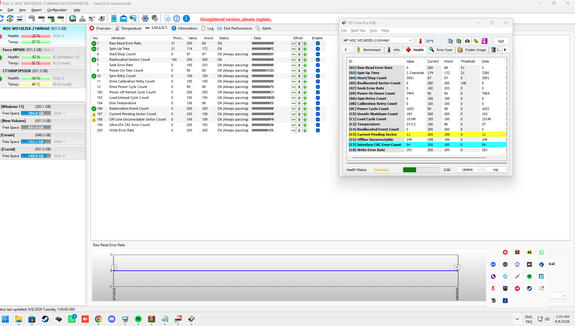The height and width of the screenshot is (326, 575).
Task: Decrease offset for Load/Unload Cycle Count
Action: [x=294, y=98]
